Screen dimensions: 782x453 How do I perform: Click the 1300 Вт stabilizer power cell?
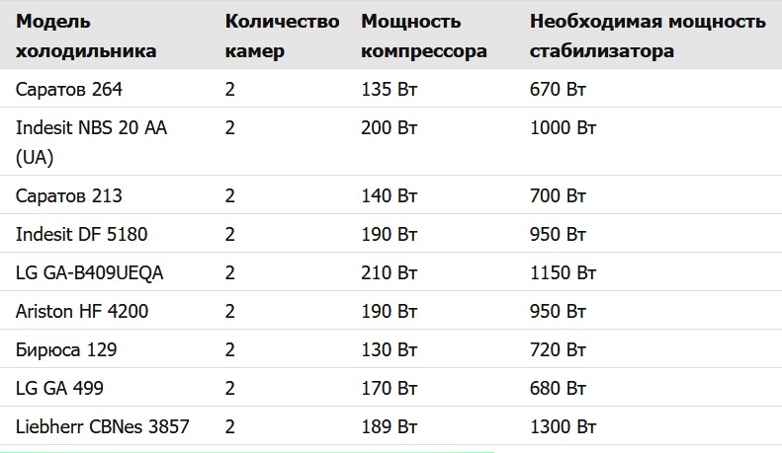click(x=564, y=426)
